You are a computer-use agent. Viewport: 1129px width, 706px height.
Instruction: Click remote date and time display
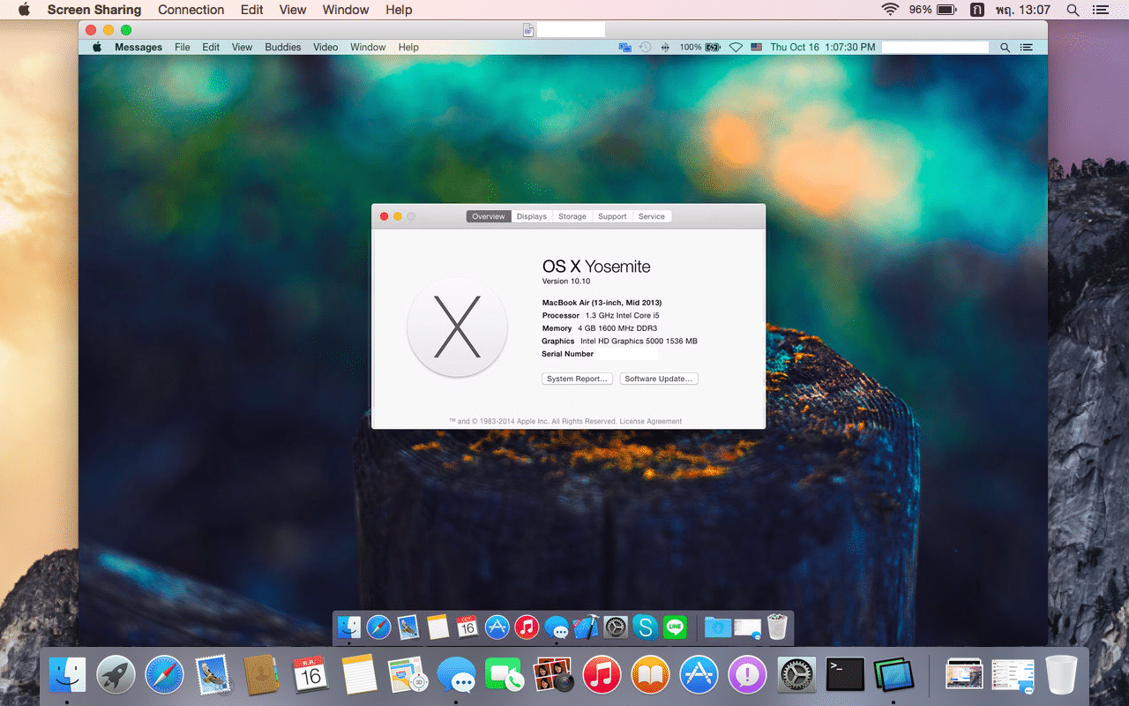(823, 48)
